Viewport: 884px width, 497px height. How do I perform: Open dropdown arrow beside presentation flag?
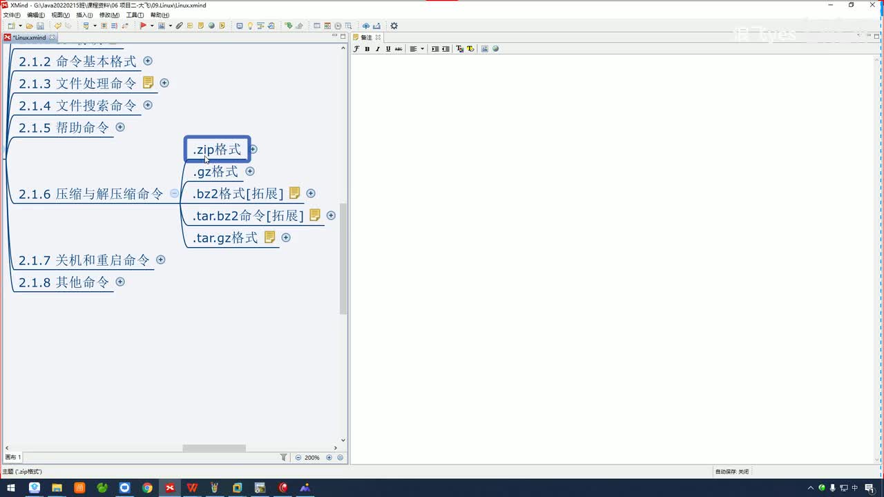tap(151, 26)
